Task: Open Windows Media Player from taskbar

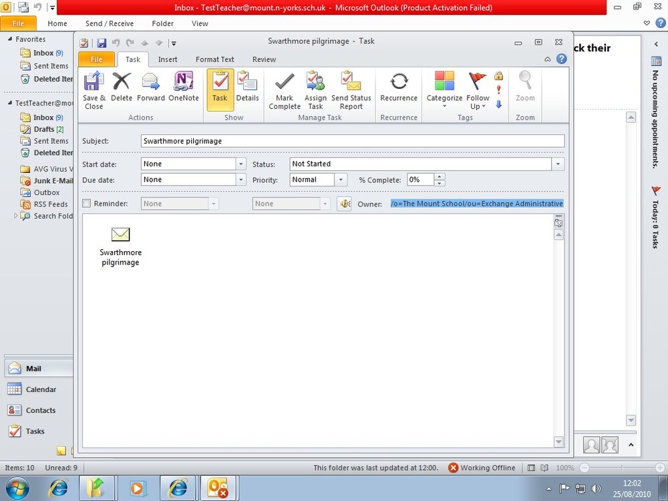Action: pyautogui.click(x=137, y=488)
